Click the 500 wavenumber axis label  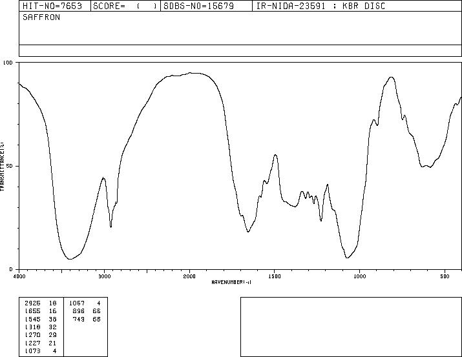point(445,276)
